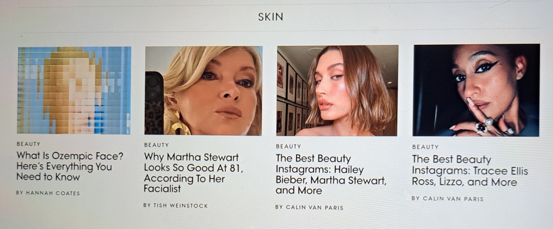The height and width of the screenshot is (229, 553).
Task: Open the bob haircut portrait thumbnail
Action: [x=338, y=91]
